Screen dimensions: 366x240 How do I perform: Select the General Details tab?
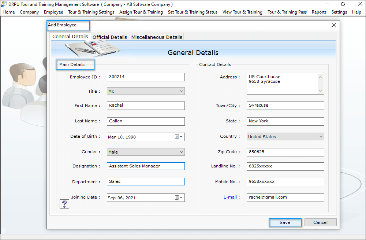(70, 36)
